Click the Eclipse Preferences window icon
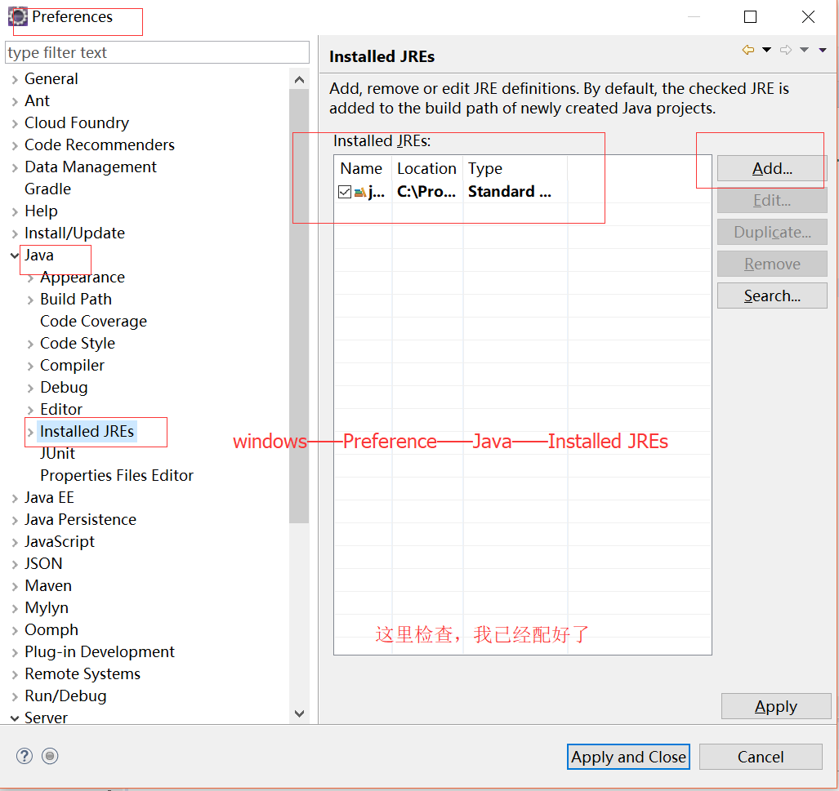Screen dimensions: 839x791 click(x=18, y=16)
